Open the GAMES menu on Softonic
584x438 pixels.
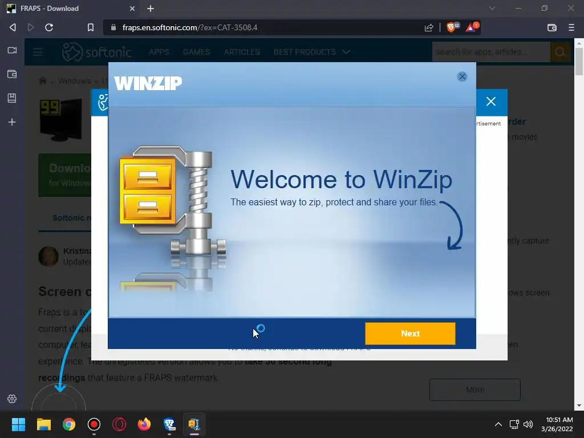pos(196,52)
